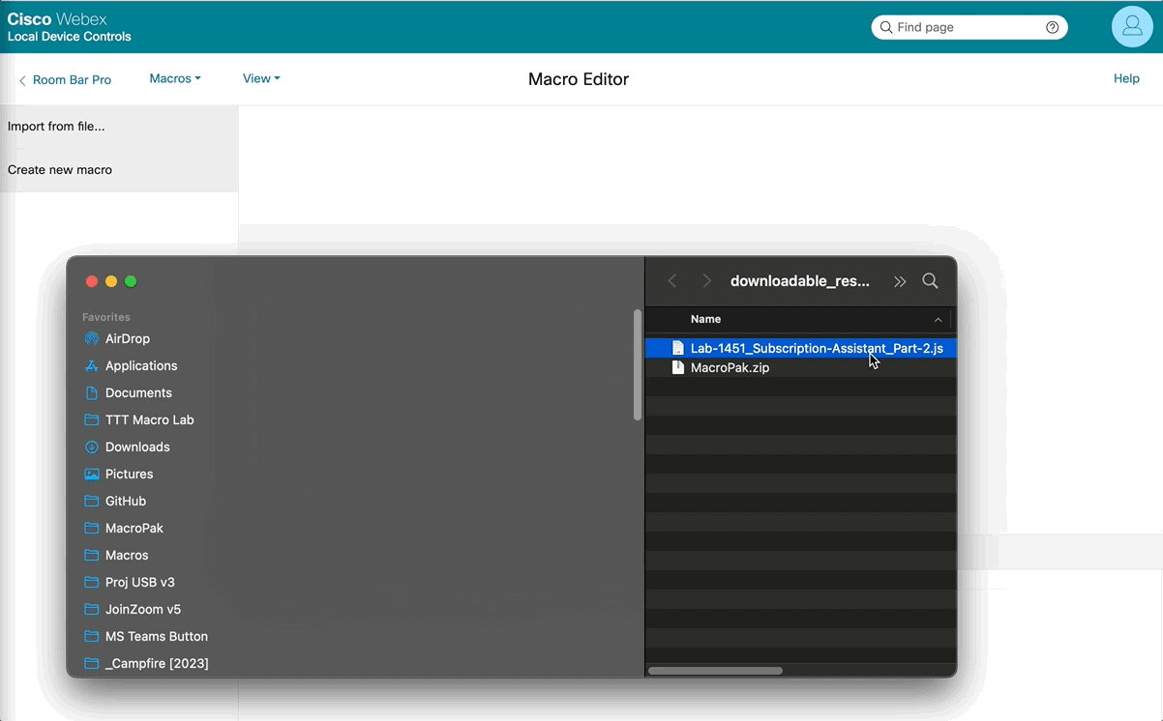
Task: Click the Finder back arrow
Action: click(672, 281)
